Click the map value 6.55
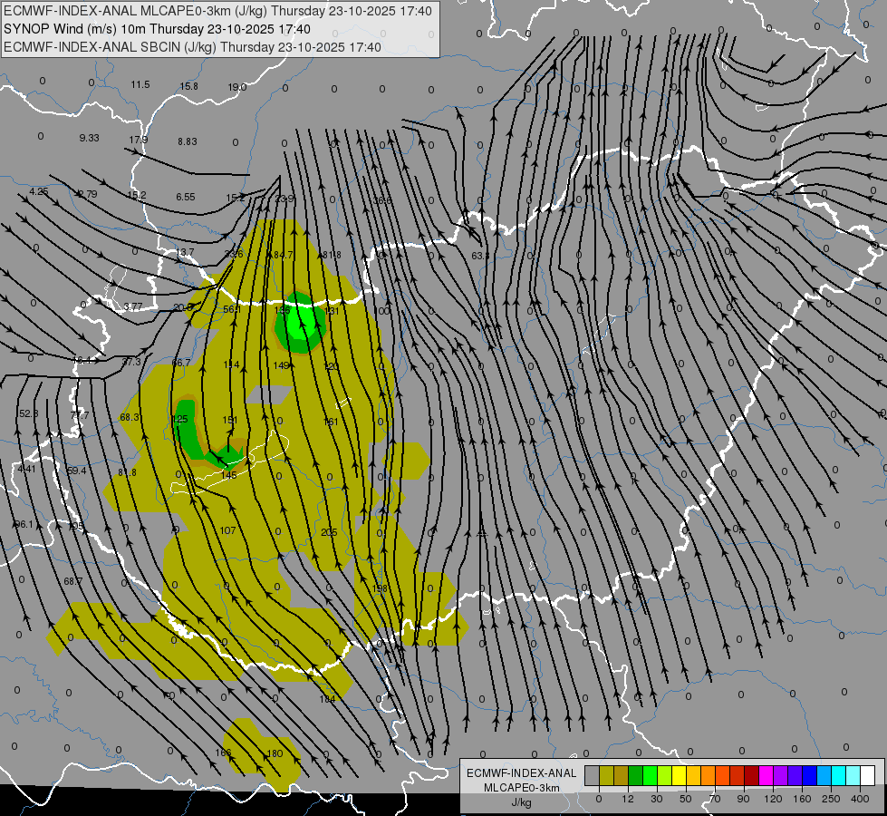Screen dimensions: 887x816 click(x=186, y=197)
